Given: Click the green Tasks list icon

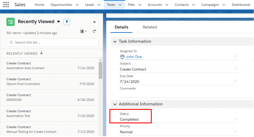Looking at the screenshot, I should 11,22.
